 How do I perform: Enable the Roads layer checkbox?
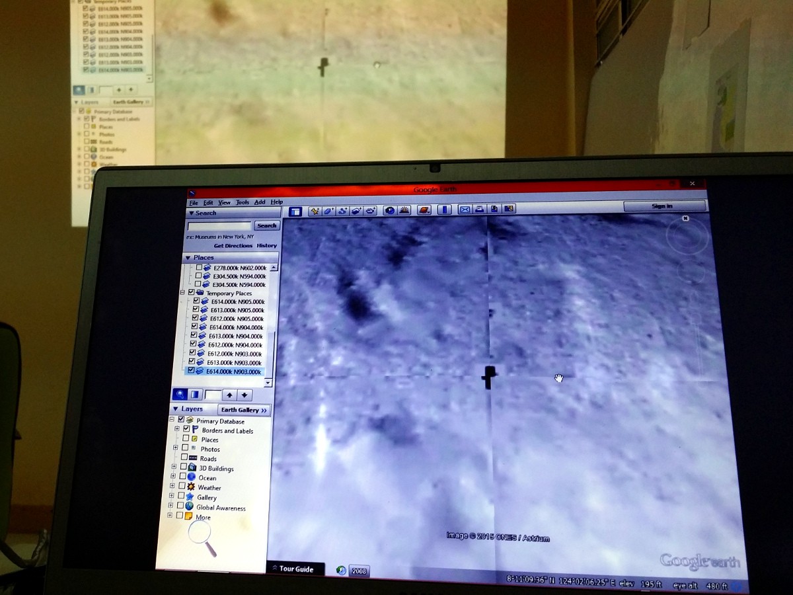pyautogui.click(x=184, y=457)
